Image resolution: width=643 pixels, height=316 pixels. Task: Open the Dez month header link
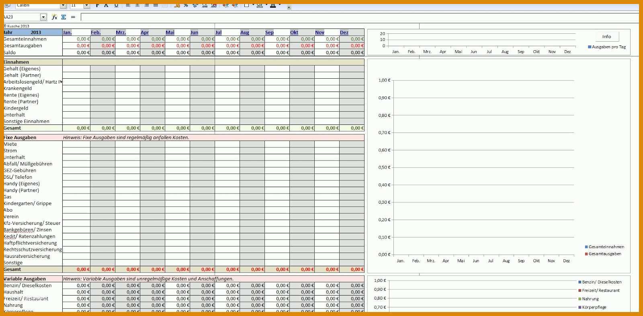[344, 33]
